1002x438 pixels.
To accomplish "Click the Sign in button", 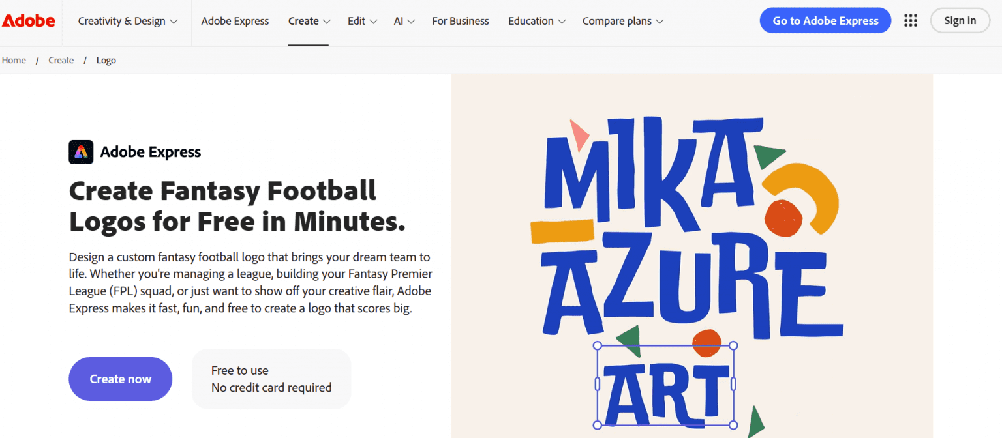I will click(960, 21).
